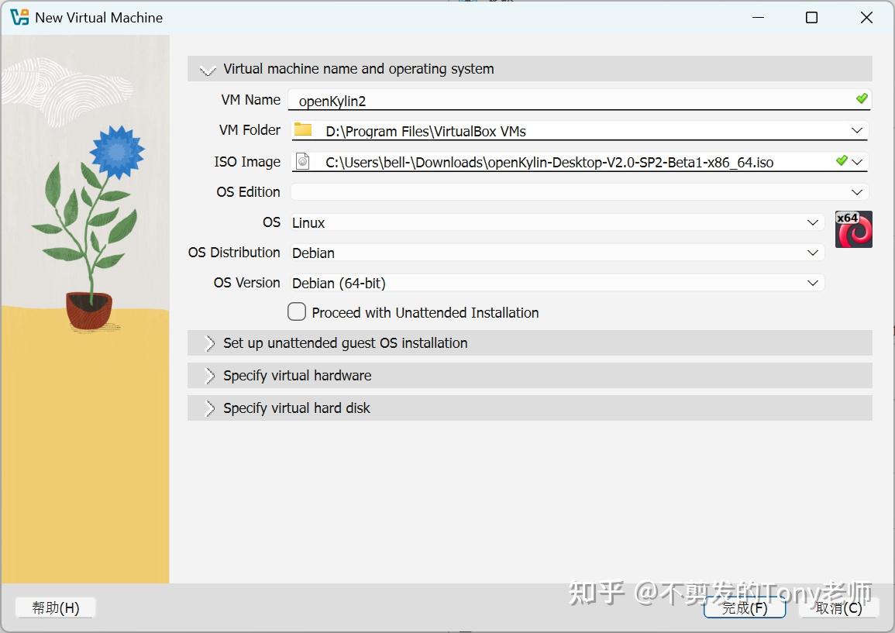This screenshot has width=895, height=633.
Task: Click the green checkmark next to VM Name
Action: click(x=862, y=99)
